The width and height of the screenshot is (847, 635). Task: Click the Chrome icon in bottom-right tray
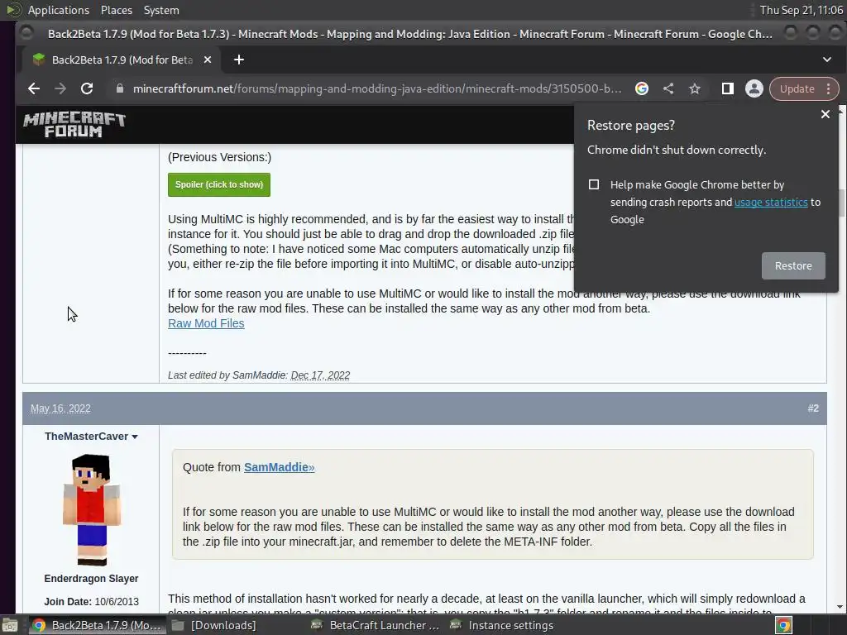(784, 625)
